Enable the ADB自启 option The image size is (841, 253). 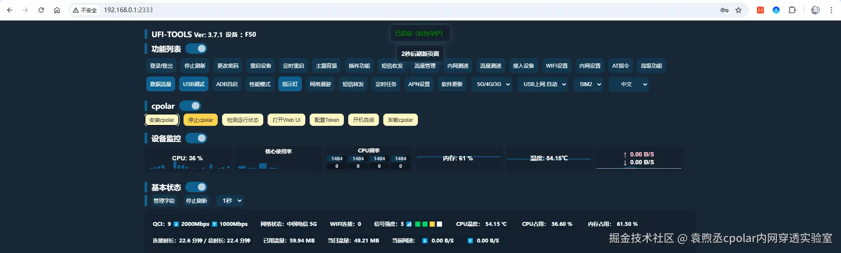pyautogui.click(x=227, y=84)
